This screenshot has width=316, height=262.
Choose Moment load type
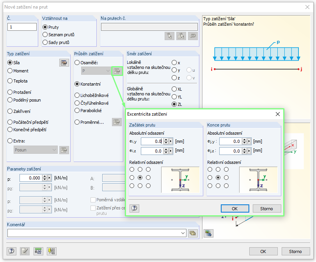point(10,71)
